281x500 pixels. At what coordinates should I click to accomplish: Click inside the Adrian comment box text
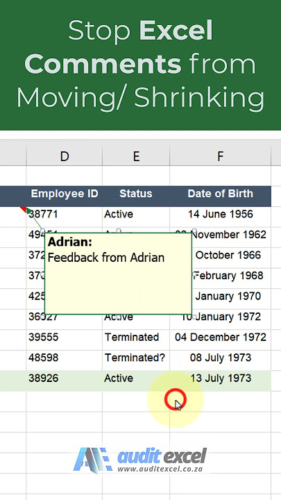tap(106, 258)
